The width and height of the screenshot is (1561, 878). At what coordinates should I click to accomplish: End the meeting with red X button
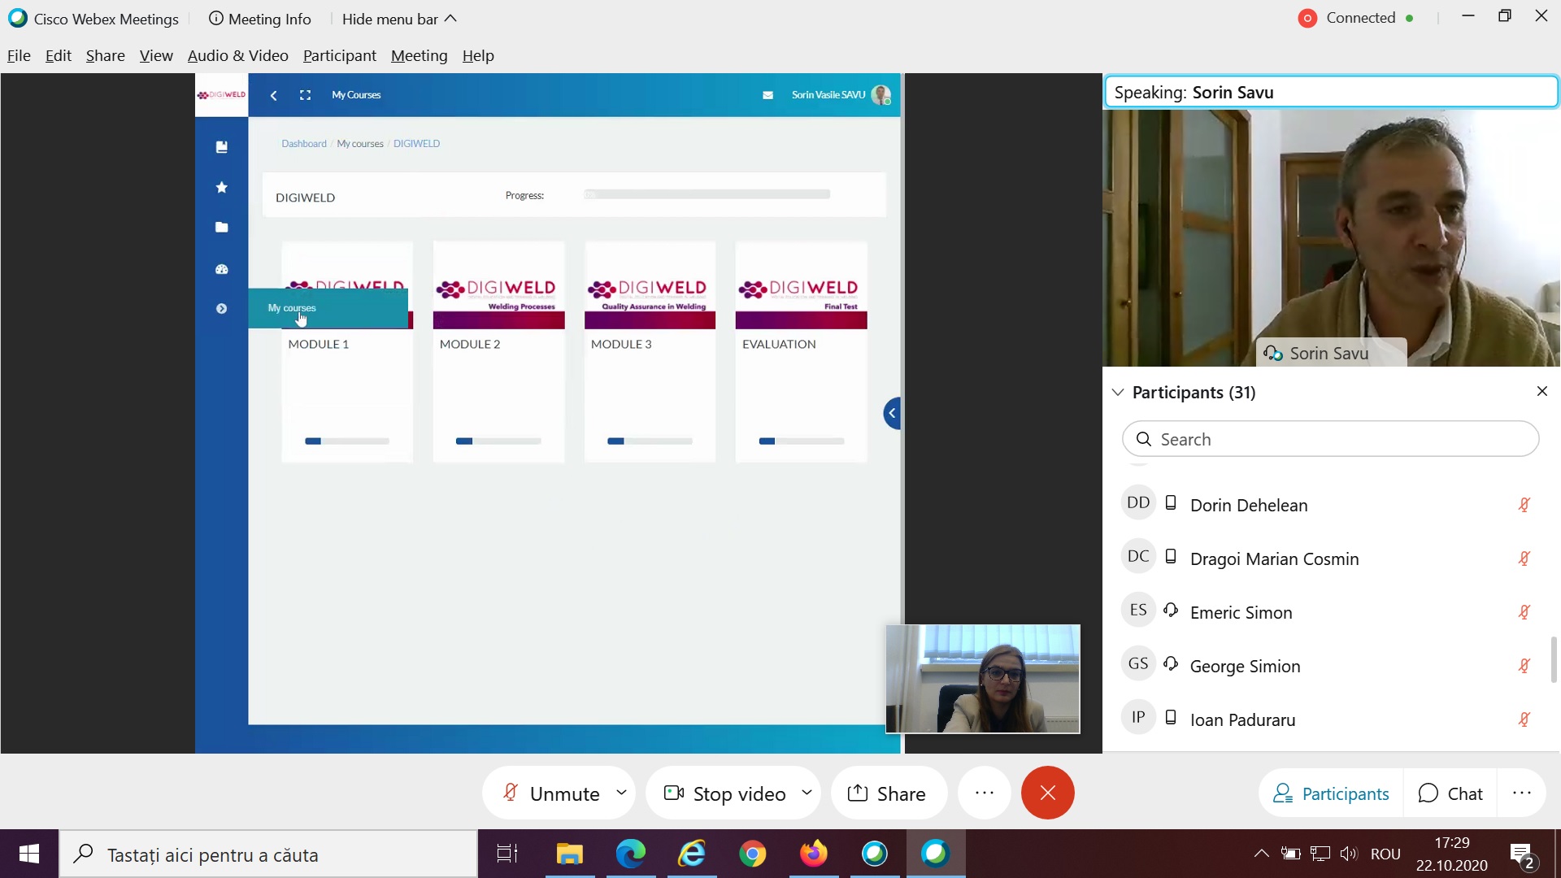coord(1047,793)
